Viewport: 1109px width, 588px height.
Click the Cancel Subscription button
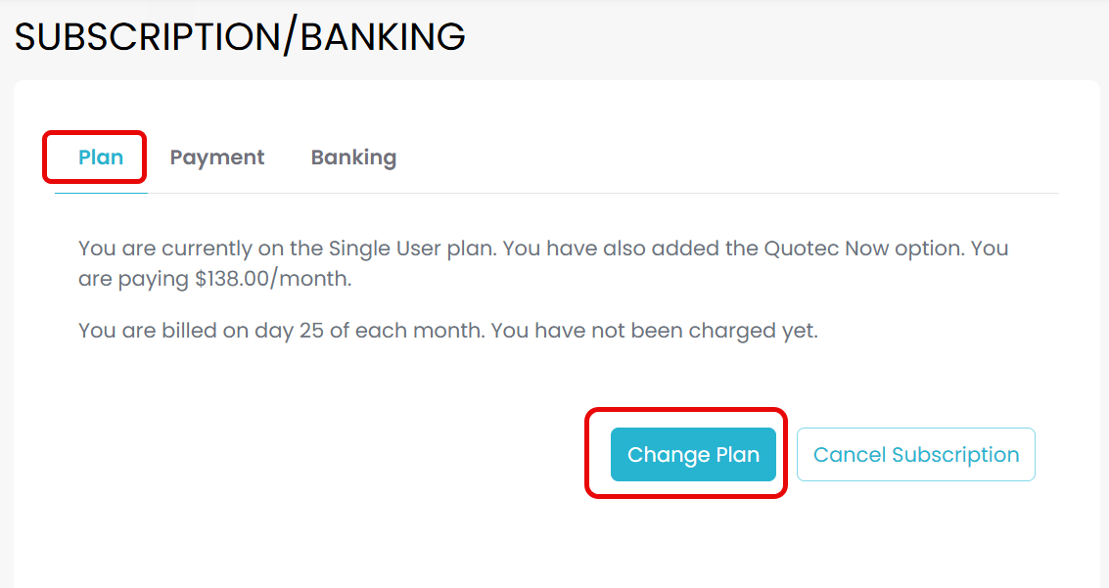pyautogui.click(x=916, y=455)
